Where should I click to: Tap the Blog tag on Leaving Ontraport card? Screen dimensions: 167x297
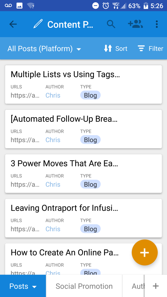coord(90,229)
